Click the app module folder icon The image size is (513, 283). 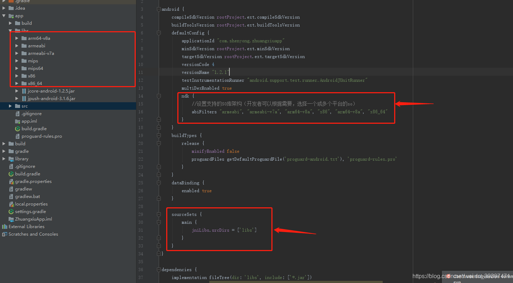pos(11,16)
